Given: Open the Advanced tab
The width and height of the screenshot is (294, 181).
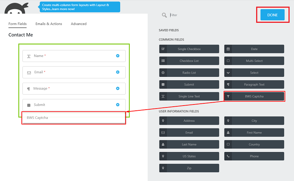Looking at the screenshot, I should pyautogui.click(x=79, y=24).
